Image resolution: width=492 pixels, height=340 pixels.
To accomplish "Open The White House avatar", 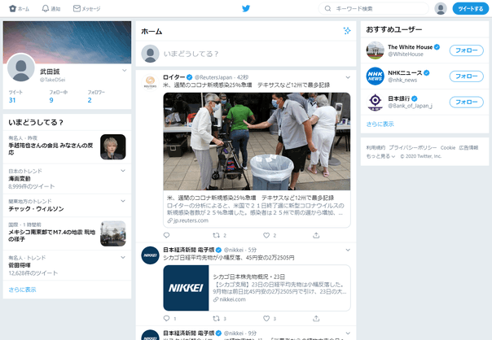I will point(375,50).
